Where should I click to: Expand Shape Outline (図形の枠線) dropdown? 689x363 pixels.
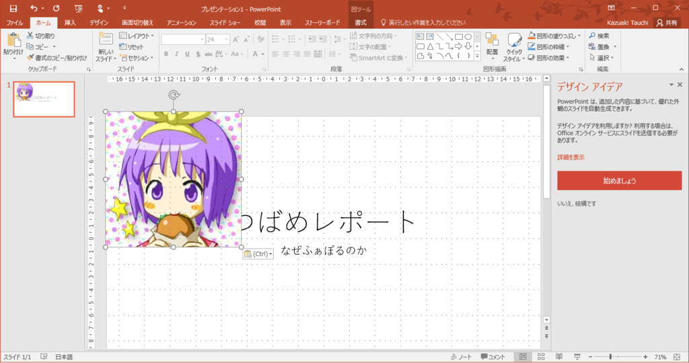pos(549,46)
